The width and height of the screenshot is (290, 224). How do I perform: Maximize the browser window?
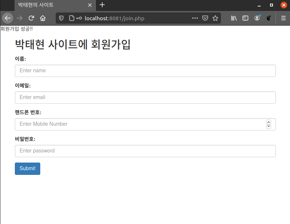tap(271, 5)
